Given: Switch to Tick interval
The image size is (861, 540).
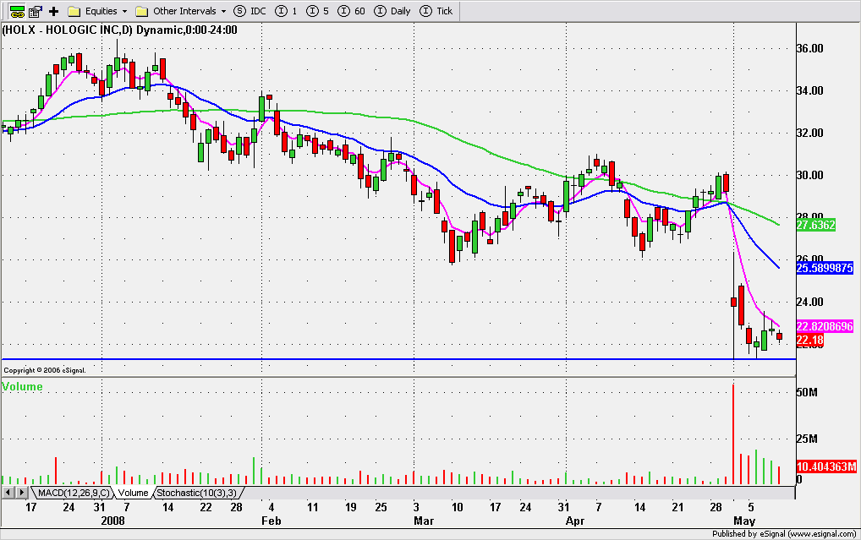Looking at the screenshot, I should click(x=436, y=11).
